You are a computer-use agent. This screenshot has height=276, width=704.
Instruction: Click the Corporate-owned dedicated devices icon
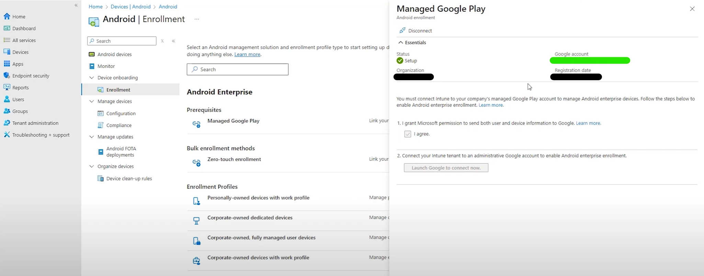(x=196, y=221)
